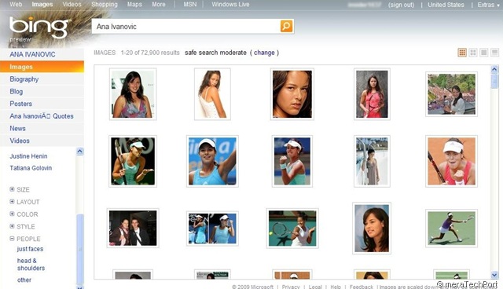Expand the SIZE filter
This screenshot has width=503, height=289.
[x=20, y=189]
